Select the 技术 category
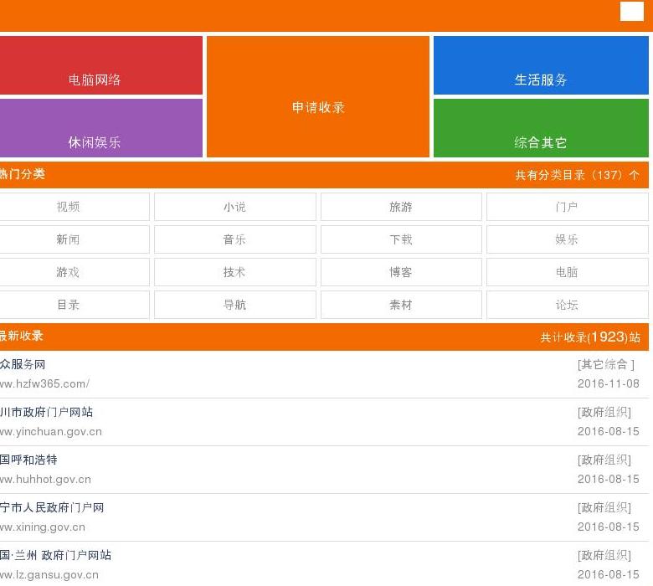653x586 pixels. point(235,272)
